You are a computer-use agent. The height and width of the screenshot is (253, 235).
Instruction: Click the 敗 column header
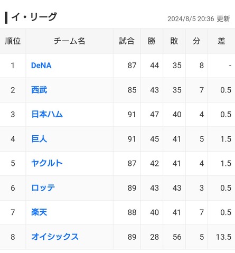(174, 41)
